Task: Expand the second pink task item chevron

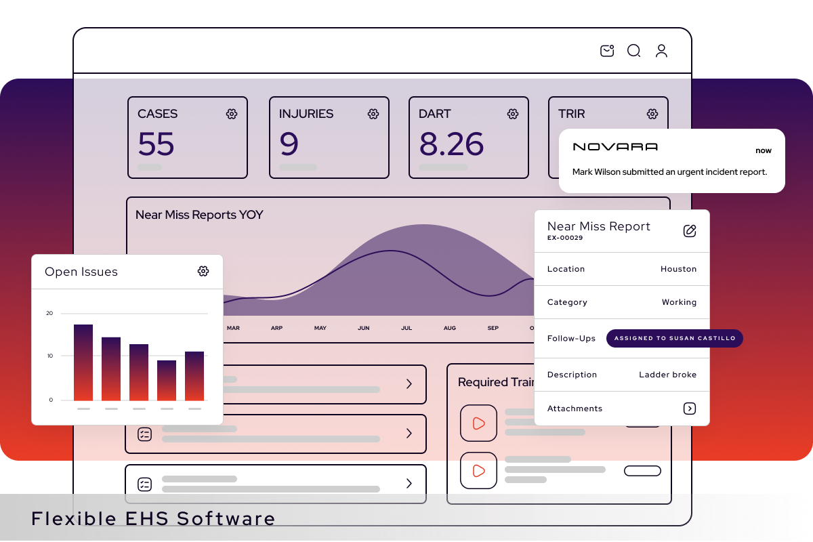Action: pyautogui.click(x=409, y=434)
